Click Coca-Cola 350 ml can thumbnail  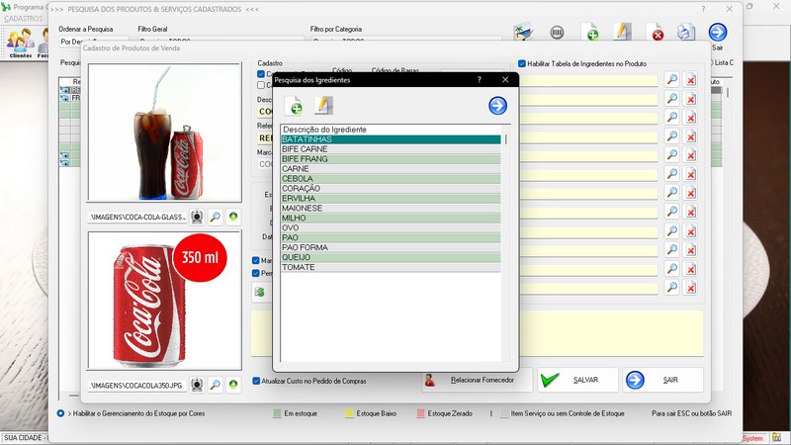tap(164, 301)
